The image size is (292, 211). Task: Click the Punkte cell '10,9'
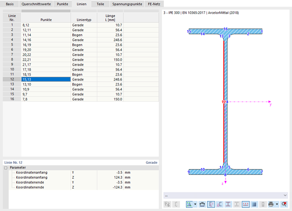(x=46, y=89)
